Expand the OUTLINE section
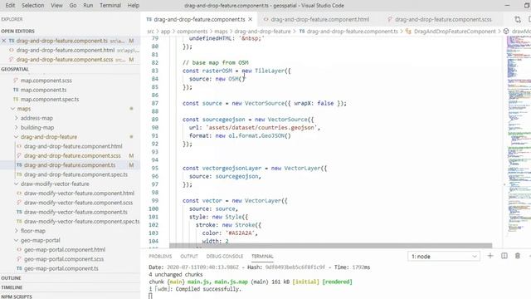This screenshot has height=299, width=531. [11, 278]
